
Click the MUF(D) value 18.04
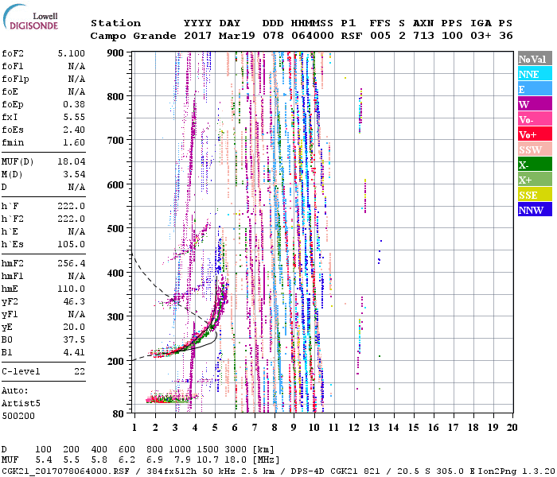[72, 161]
